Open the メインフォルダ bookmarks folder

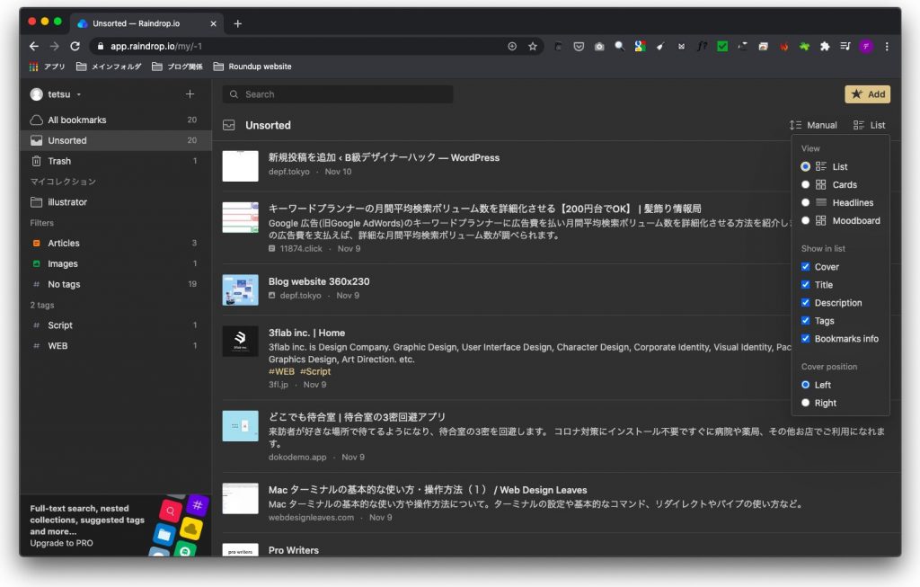tap(109, 67)
